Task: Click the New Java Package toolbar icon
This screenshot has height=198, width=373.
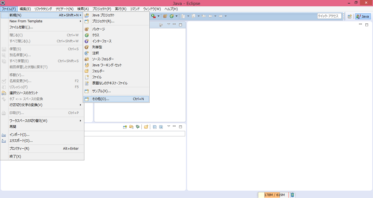Action: [165, 16]
